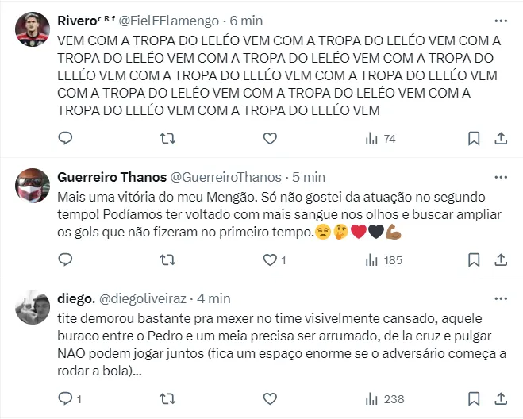View analytics showing 238 views

click(x=383, y=398)
